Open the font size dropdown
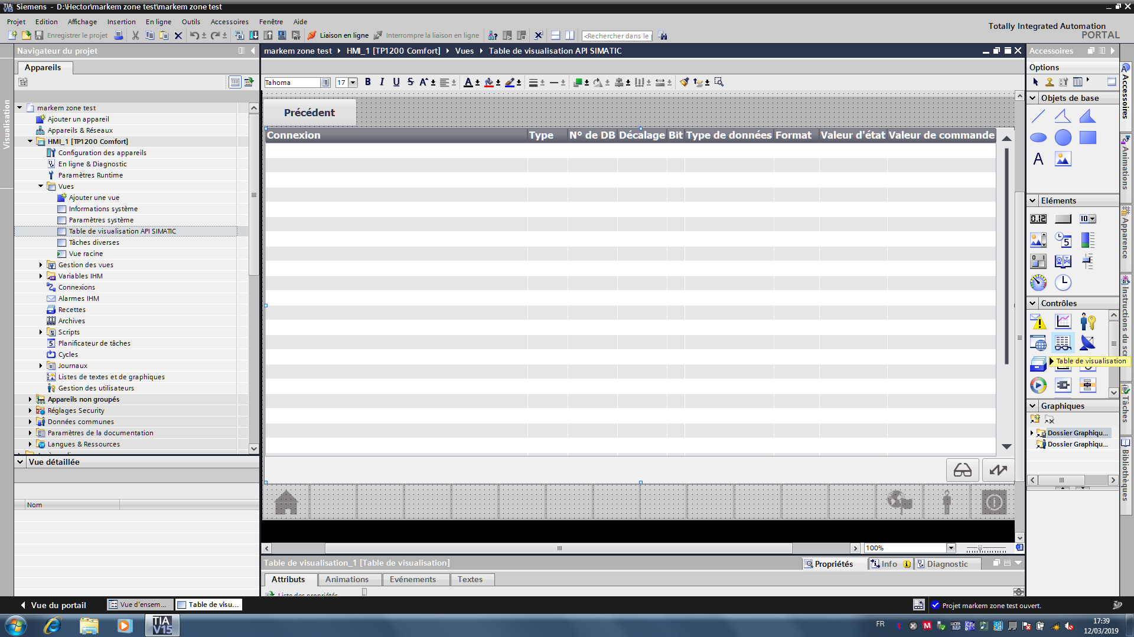 353,83
